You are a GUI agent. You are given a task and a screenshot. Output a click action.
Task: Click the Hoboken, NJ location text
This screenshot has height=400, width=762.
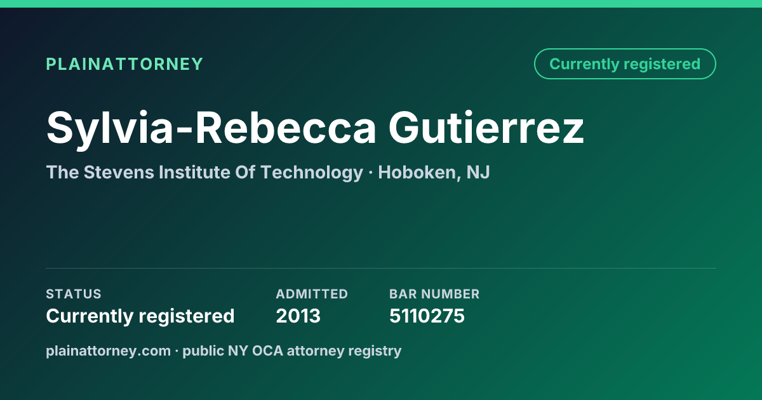pos(434,172)
